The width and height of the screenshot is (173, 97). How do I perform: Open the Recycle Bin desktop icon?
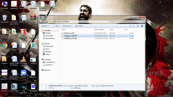coord(5,19)
